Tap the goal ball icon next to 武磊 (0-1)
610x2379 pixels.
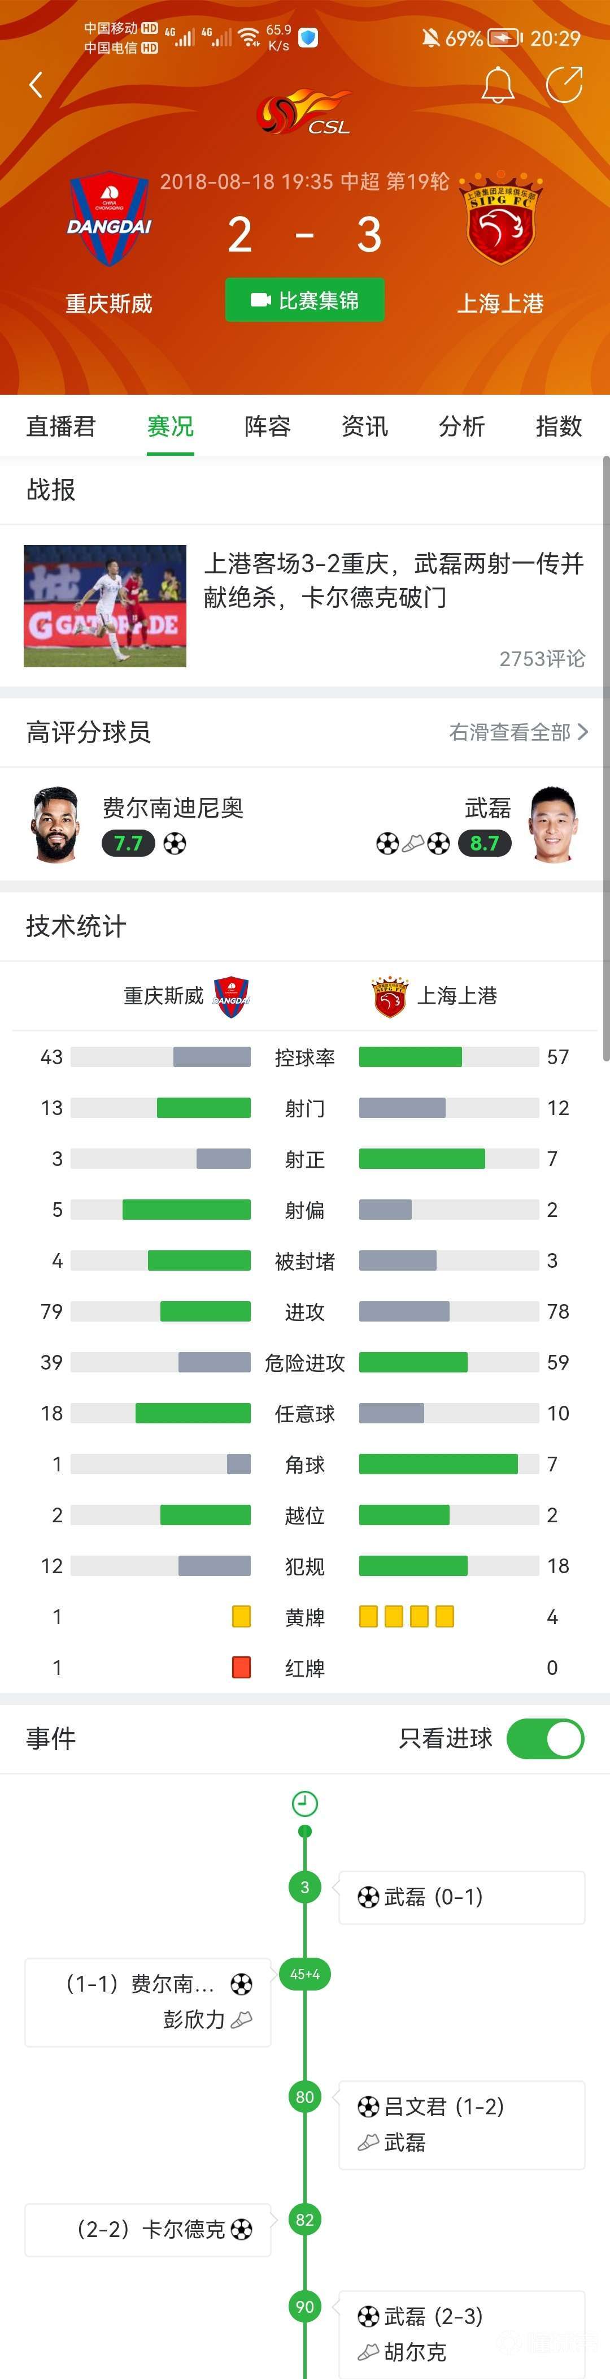(x=367, y=1896)
